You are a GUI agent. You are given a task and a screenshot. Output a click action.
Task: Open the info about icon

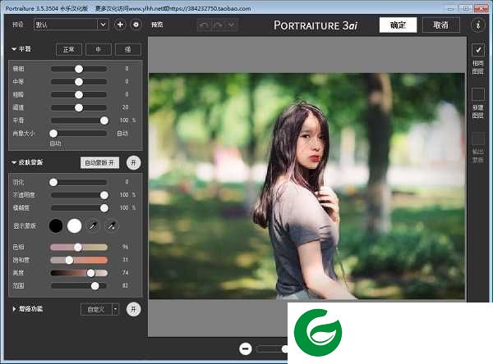(478, 25)
